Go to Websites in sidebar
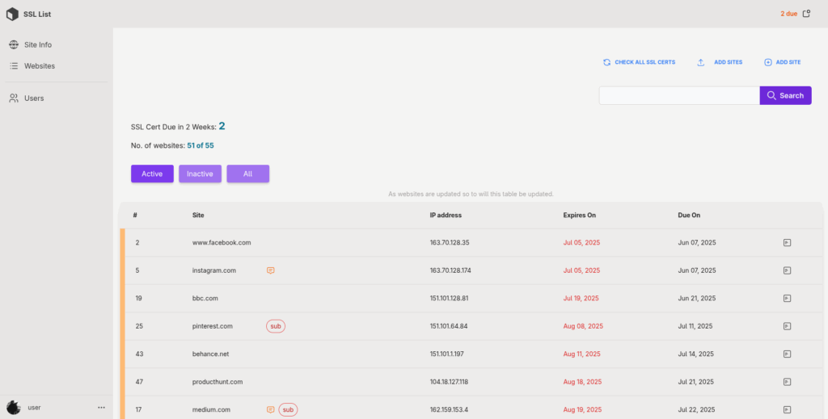 tap(39, 65)
